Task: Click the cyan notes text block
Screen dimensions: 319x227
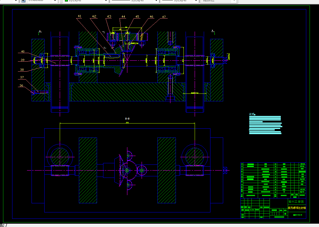Action: (265, 125)
